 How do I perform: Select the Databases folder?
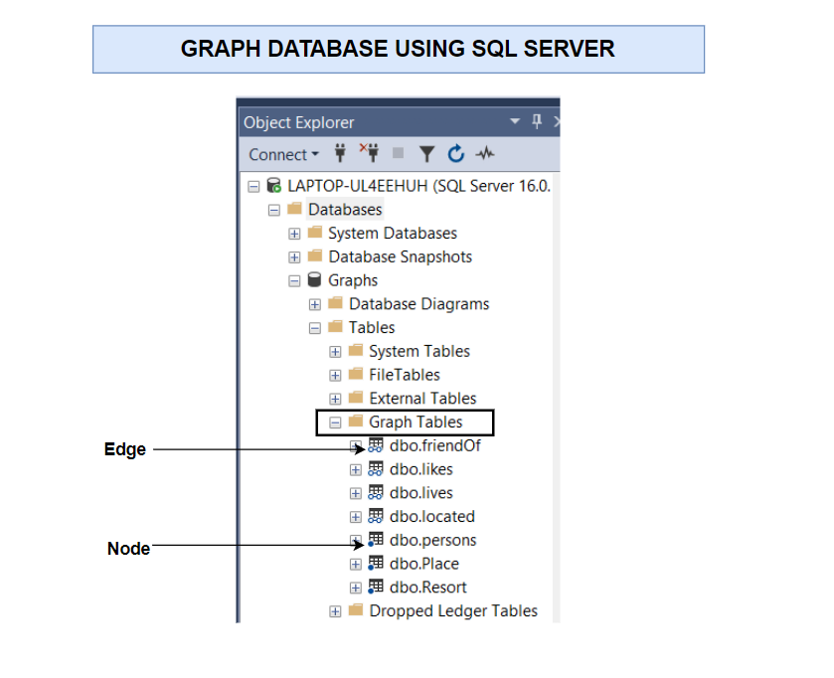(344, 210)
